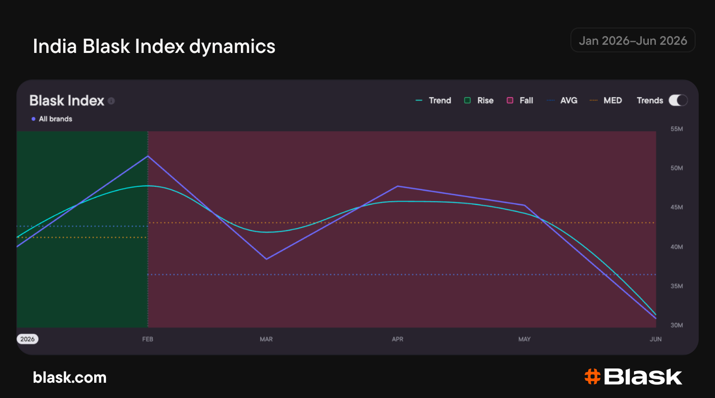Toggle AVG dotted line legend

tap(551, 101)
